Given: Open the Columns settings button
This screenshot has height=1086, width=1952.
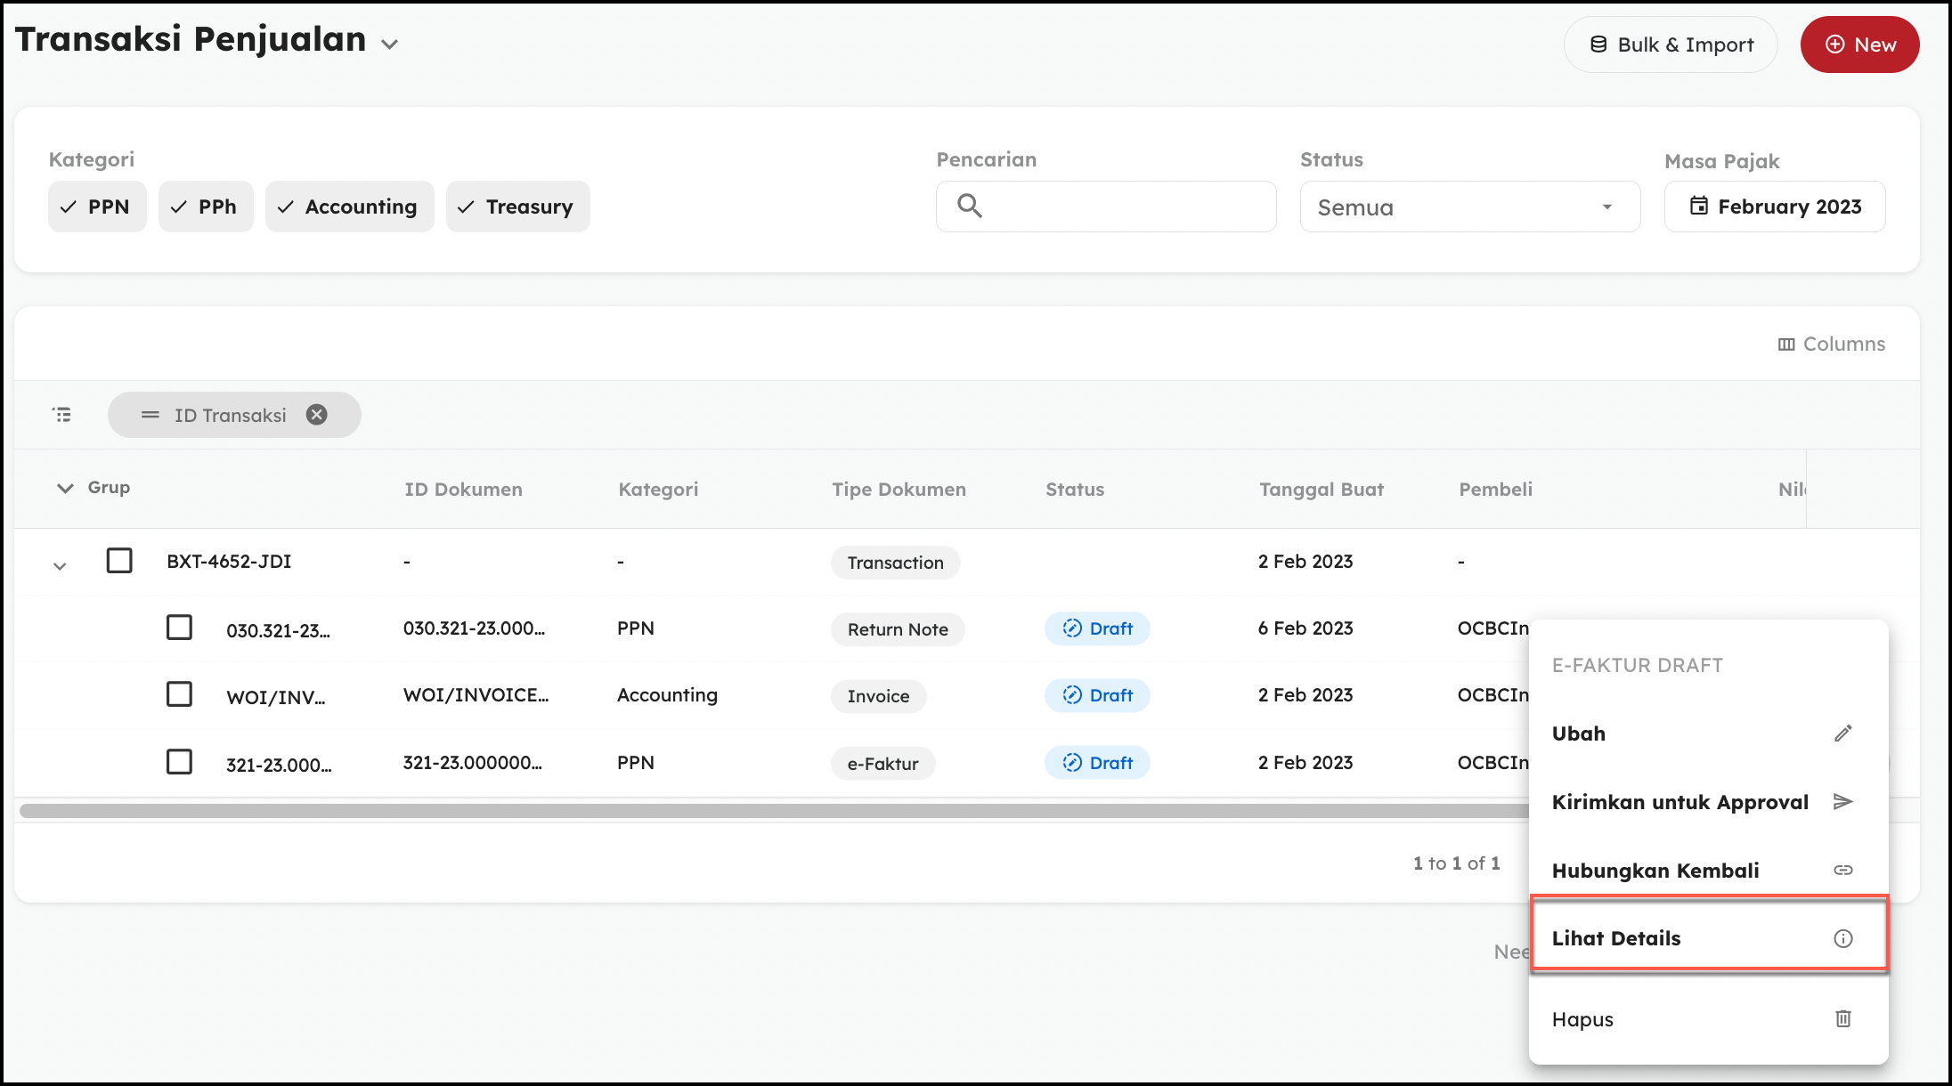Looking at the screenshot, I should [1831, 344].
